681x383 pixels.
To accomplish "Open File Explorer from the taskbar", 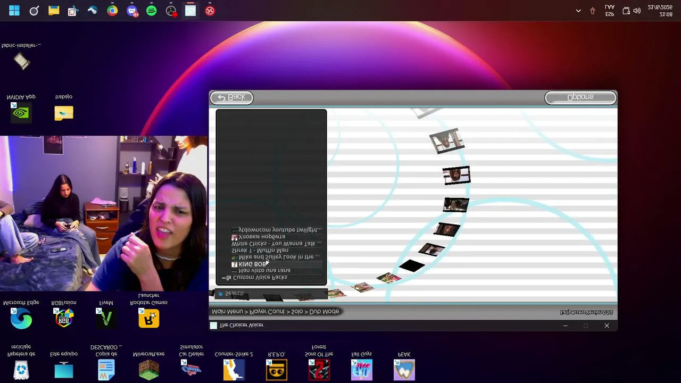I will tap(54, 11).
